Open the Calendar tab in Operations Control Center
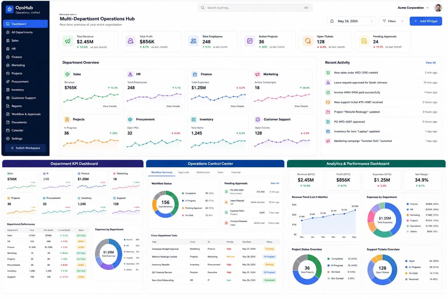The image size is (448, 299). (x=236, y=172)
